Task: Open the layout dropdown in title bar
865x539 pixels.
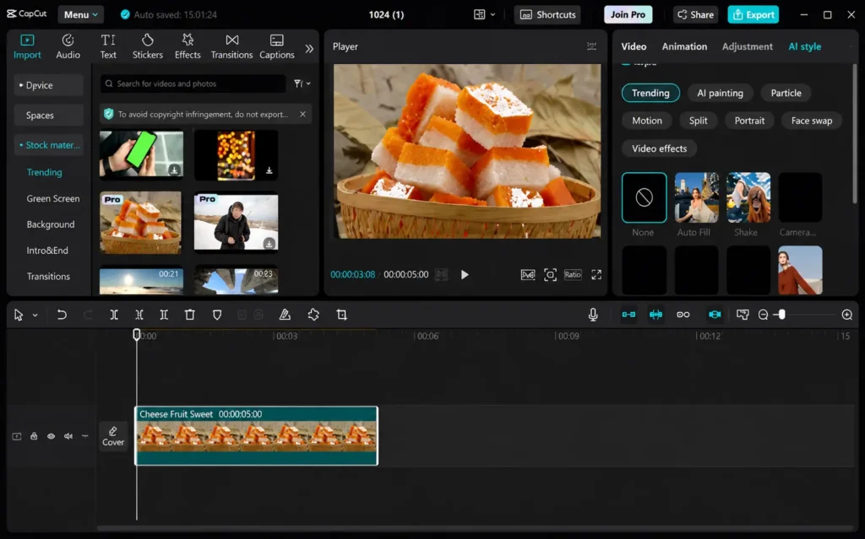Action: (484, 14)
